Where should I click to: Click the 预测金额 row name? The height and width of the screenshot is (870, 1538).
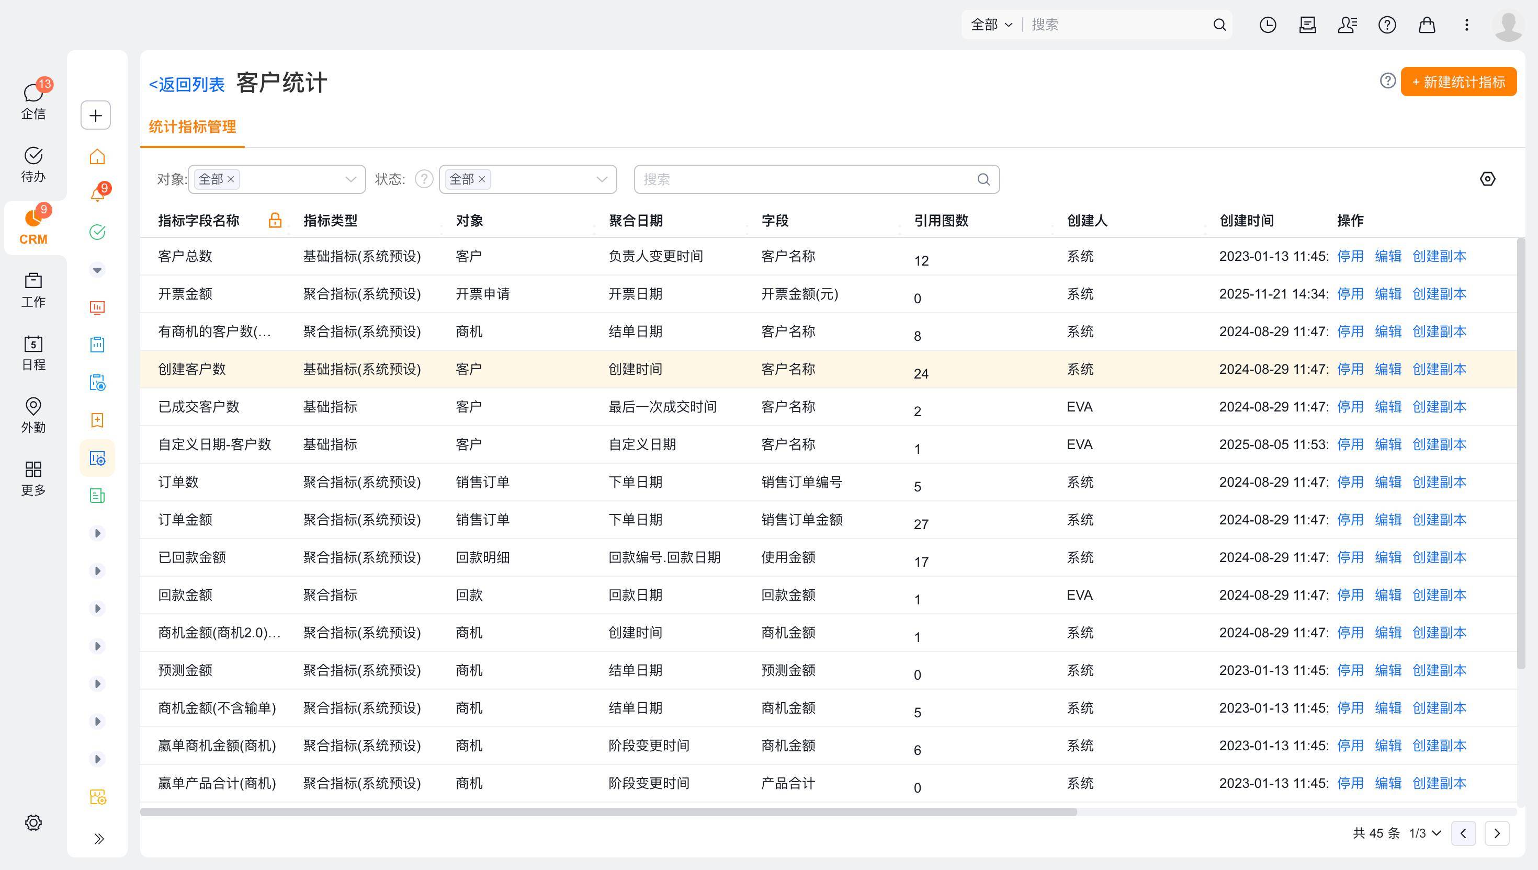click(x=185, y=670)
